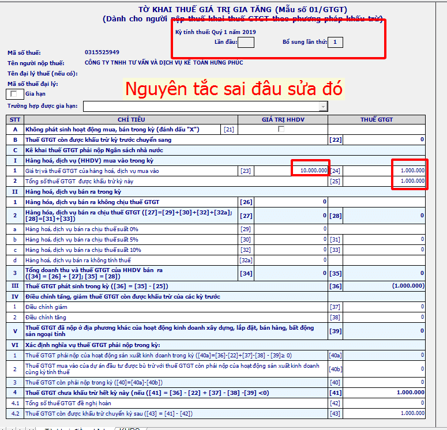This screenshot has height=430, width=447.
Task: Select the [27] taxable sales value cell
Action: point(291,216)
